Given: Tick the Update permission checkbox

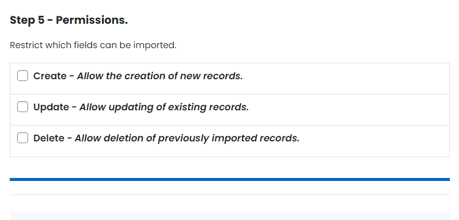Looking at the screenshot, I should [23, 107].
